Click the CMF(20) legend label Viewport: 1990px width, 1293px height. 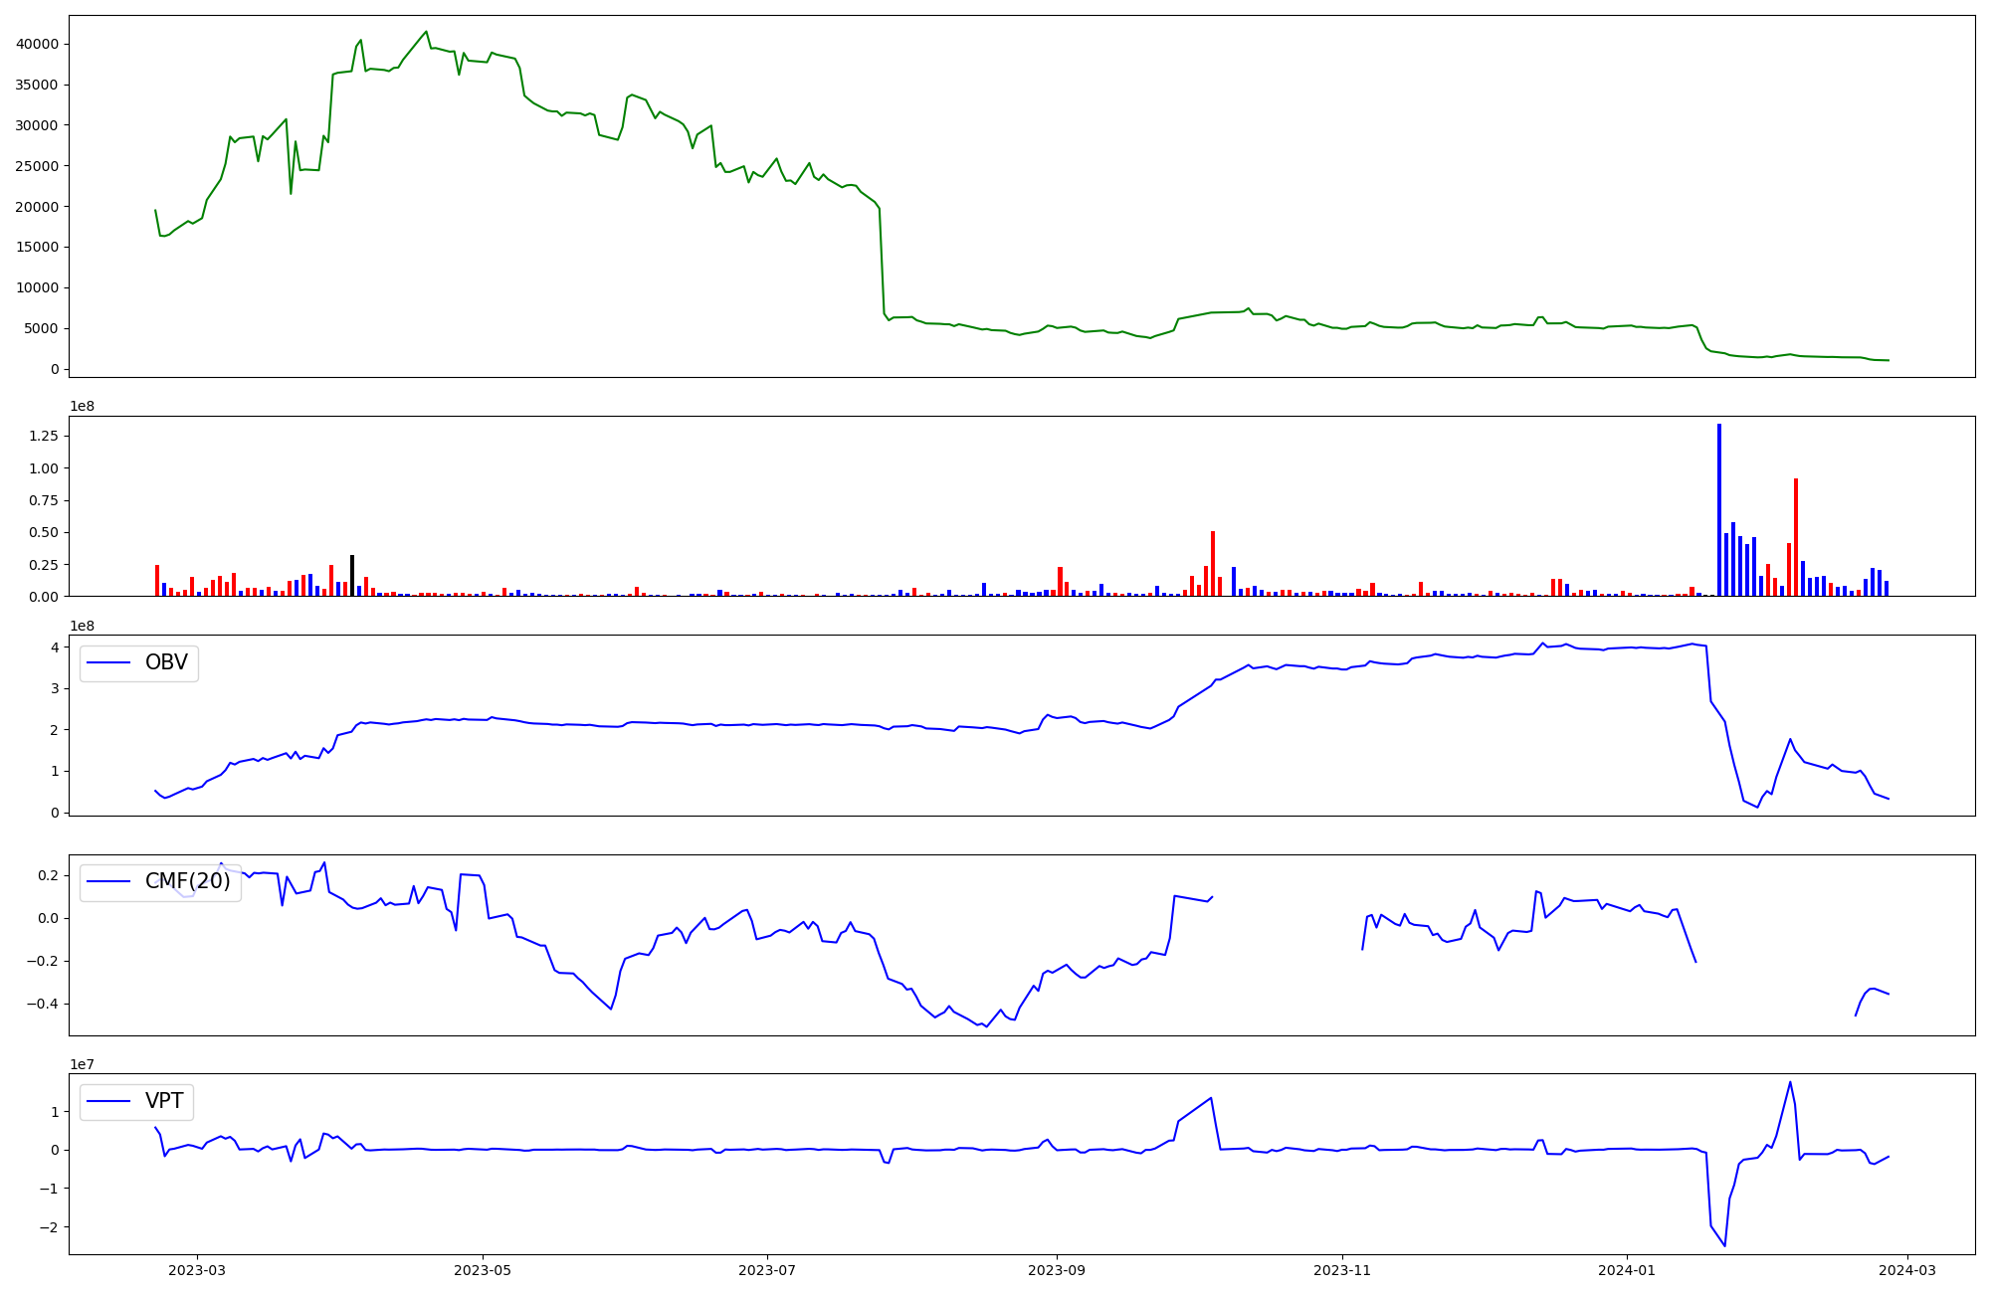point(187,882)
